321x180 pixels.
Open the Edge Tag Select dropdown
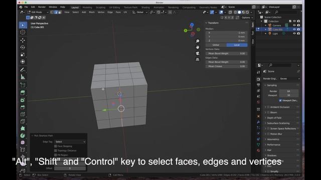pyautogui.click(x=70, y=141)
